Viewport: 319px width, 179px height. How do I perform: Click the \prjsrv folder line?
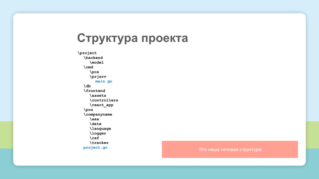[98, 76]
